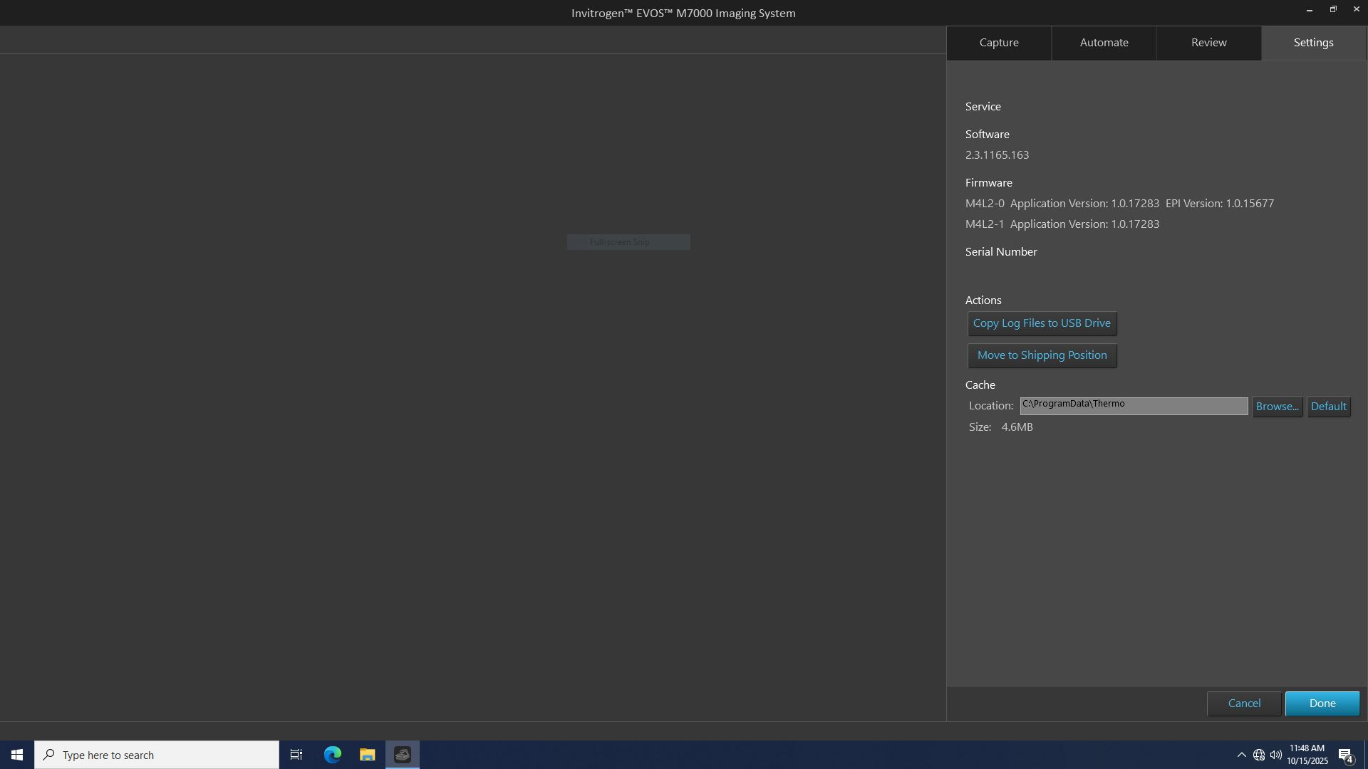This screenshot has height=769, width=1368.
Task: Click the volume speaker tray icon
Action: (1275, 755)
